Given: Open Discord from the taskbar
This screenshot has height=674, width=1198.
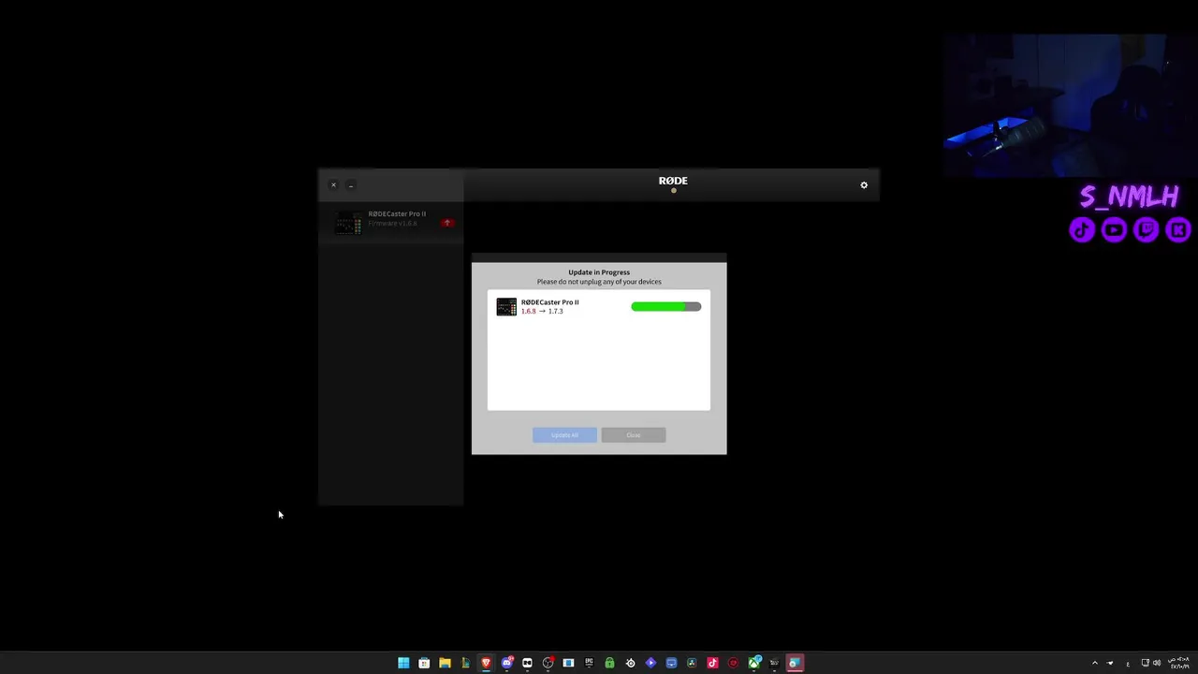Looking at the screenshot, I should click(x=506, y=663).
